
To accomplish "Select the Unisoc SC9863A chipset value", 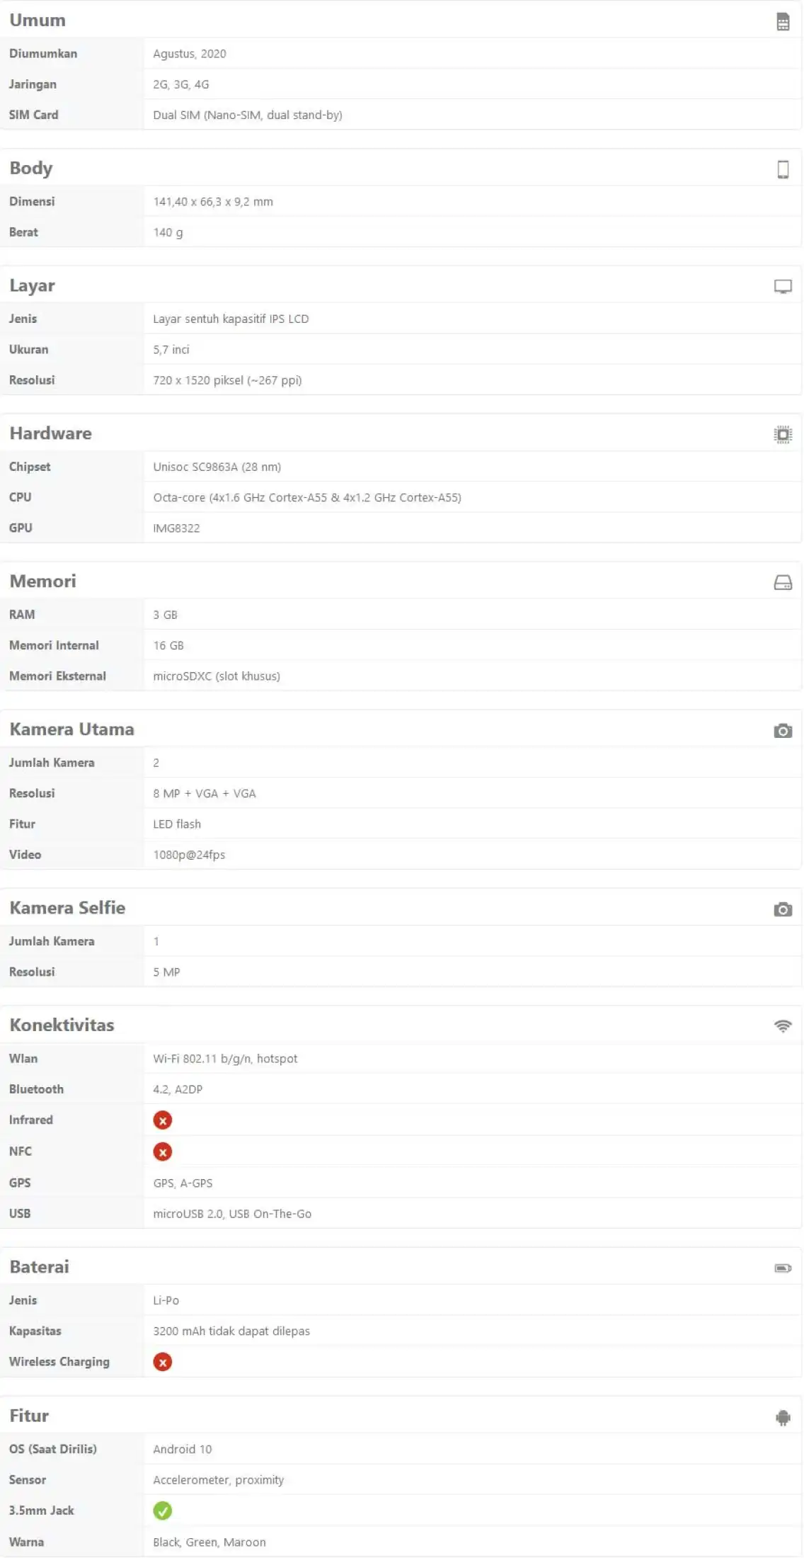I will pos(217,467).
